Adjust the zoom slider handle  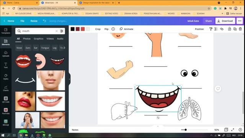pos(186,130)
